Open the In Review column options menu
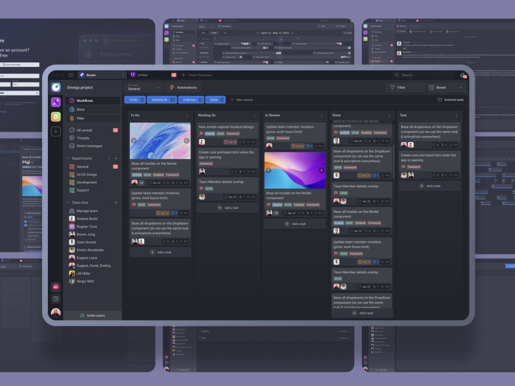This screenshot has height=386, width=515. 322,115
